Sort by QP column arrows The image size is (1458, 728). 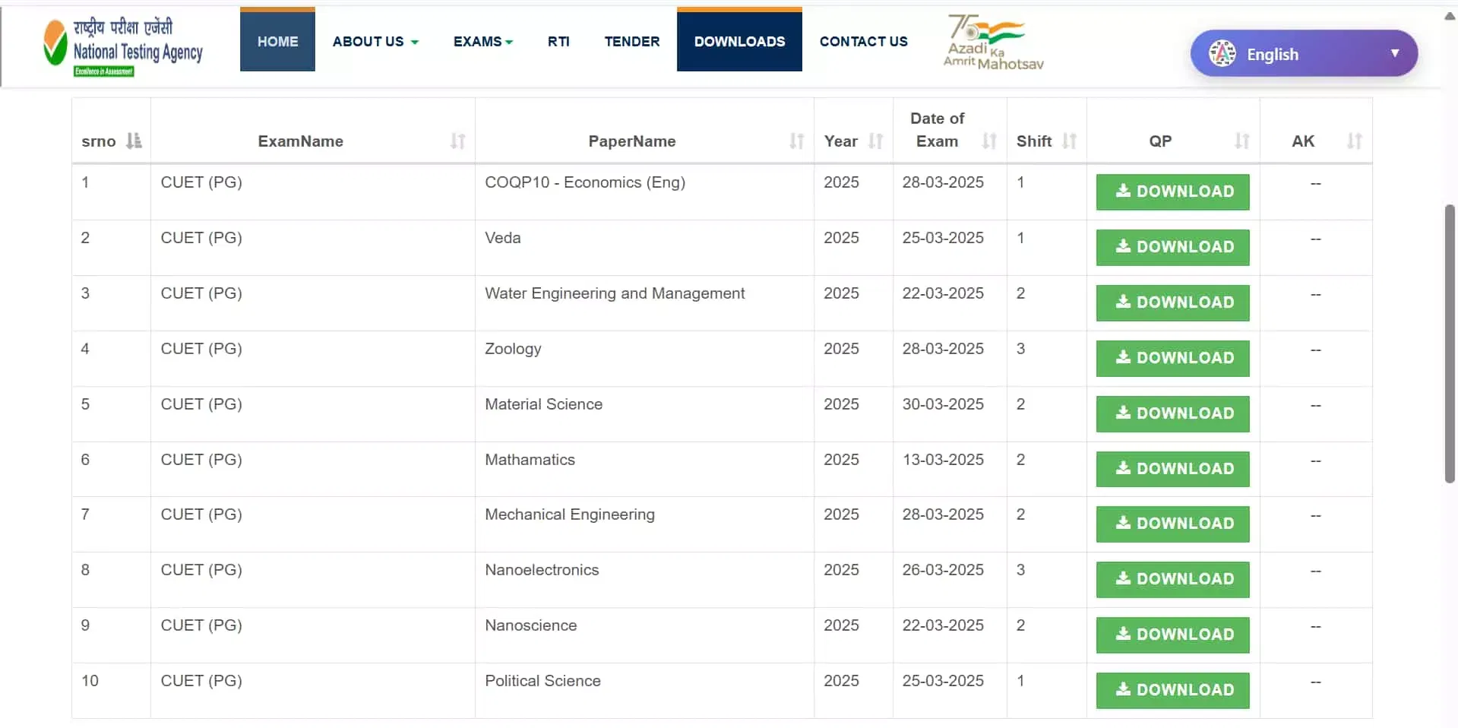(1241, 141)
